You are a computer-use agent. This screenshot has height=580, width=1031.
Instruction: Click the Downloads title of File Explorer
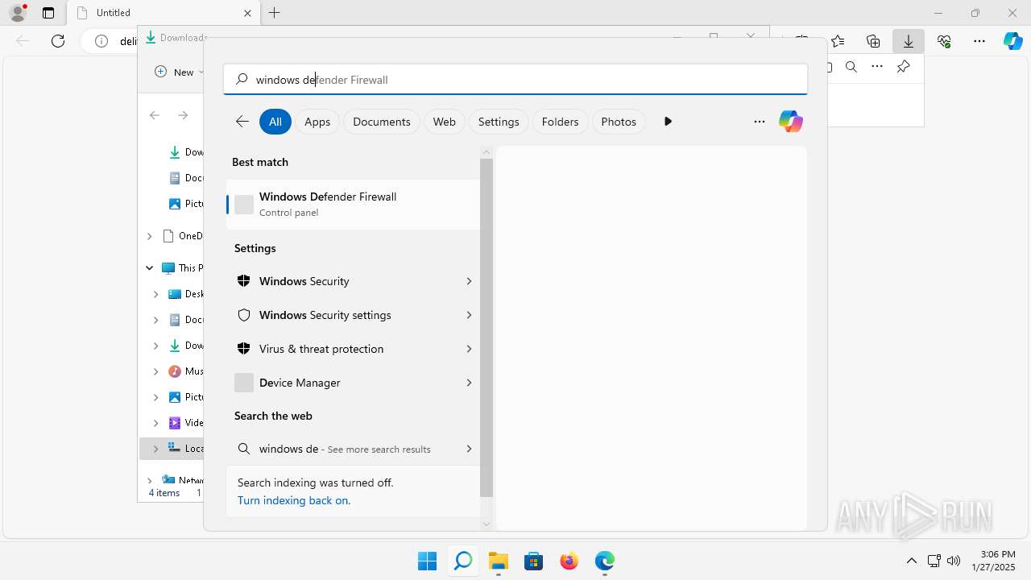pos(183,38)
